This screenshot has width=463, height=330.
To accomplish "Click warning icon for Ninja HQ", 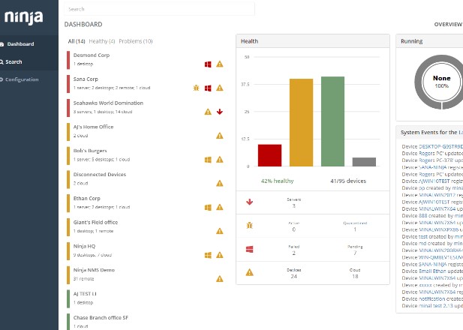I will coord(219,255).
